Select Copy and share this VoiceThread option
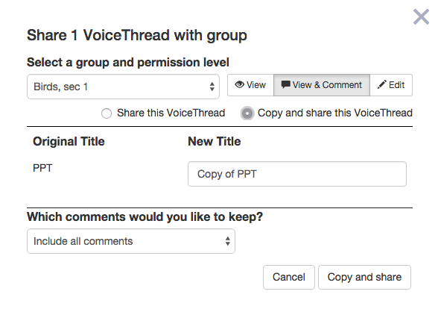438x309 pixels. (247, 113)
